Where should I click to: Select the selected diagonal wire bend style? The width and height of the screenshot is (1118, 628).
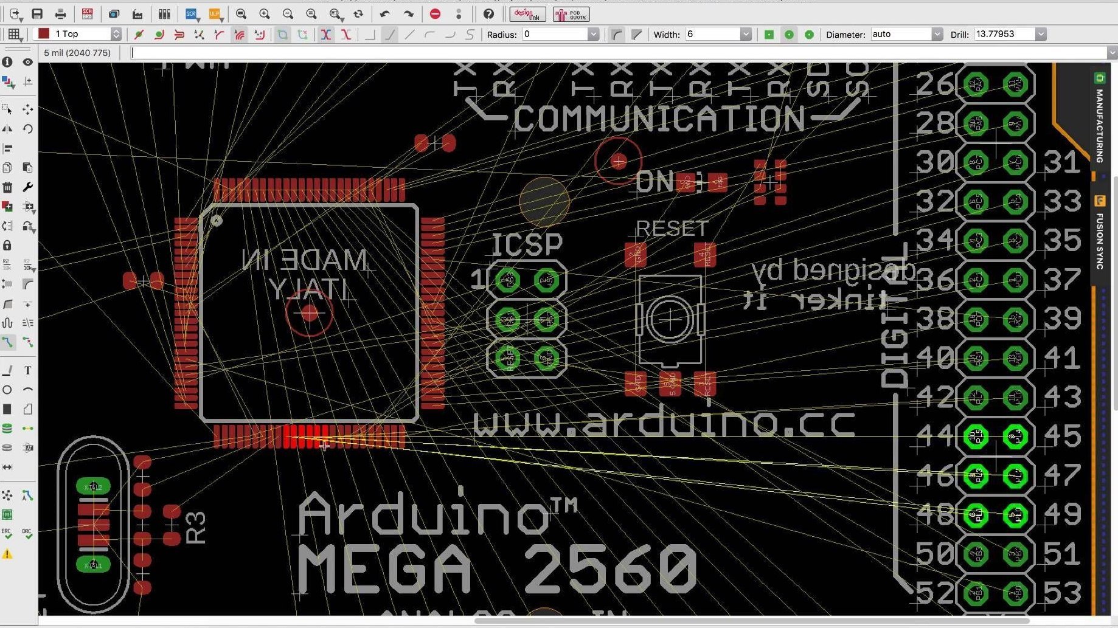coord(390,34)
